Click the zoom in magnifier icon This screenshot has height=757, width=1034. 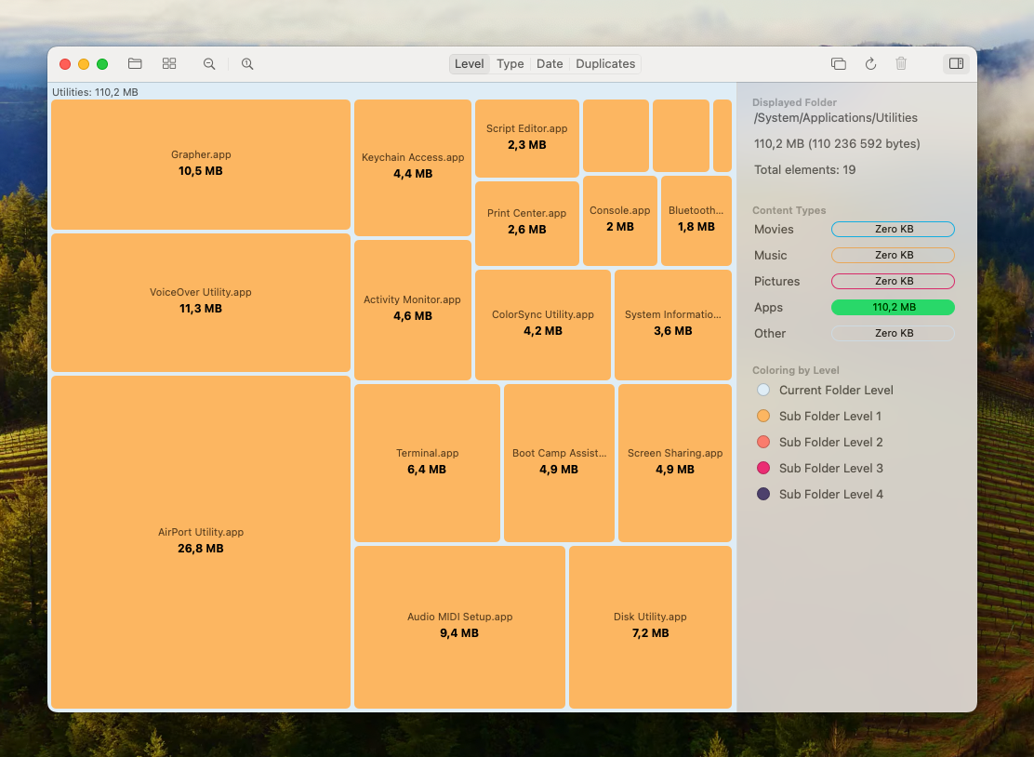247,64
